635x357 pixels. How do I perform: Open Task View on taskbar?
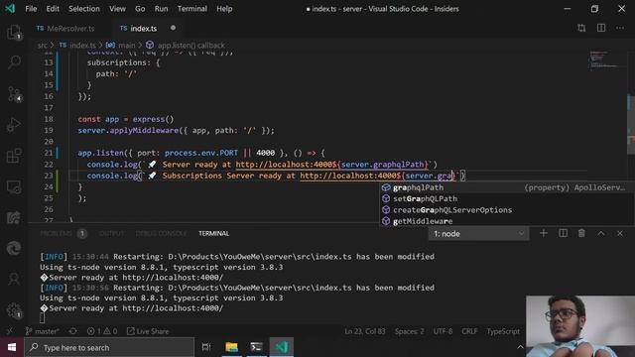pyautogui.click(x=206, y=347)
